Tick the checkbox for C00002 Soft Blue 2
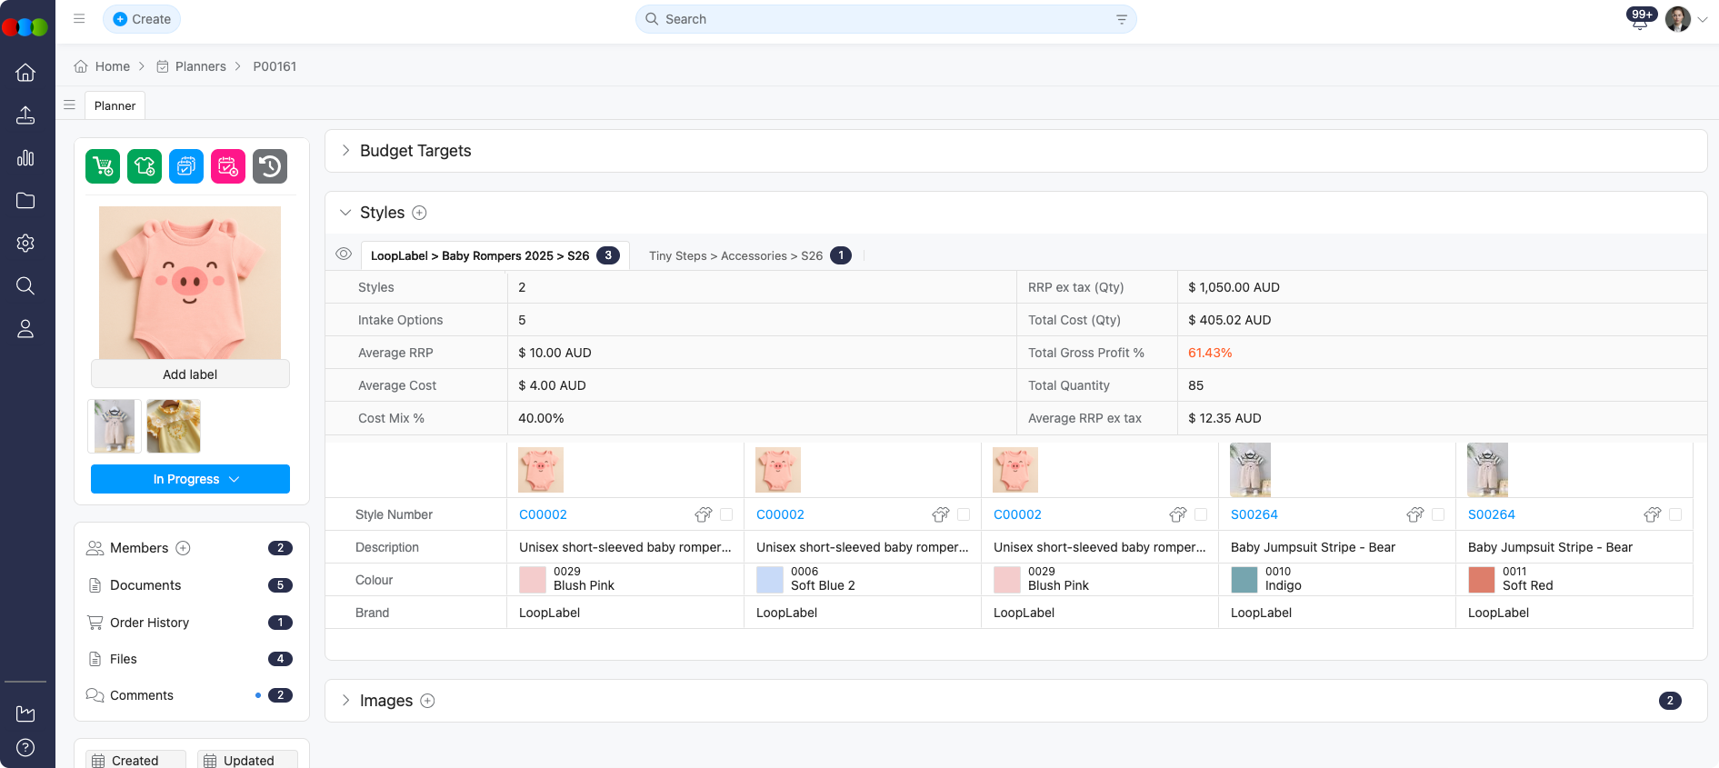This screenshot has height=768, width=1719. click(x=964, y=514)
